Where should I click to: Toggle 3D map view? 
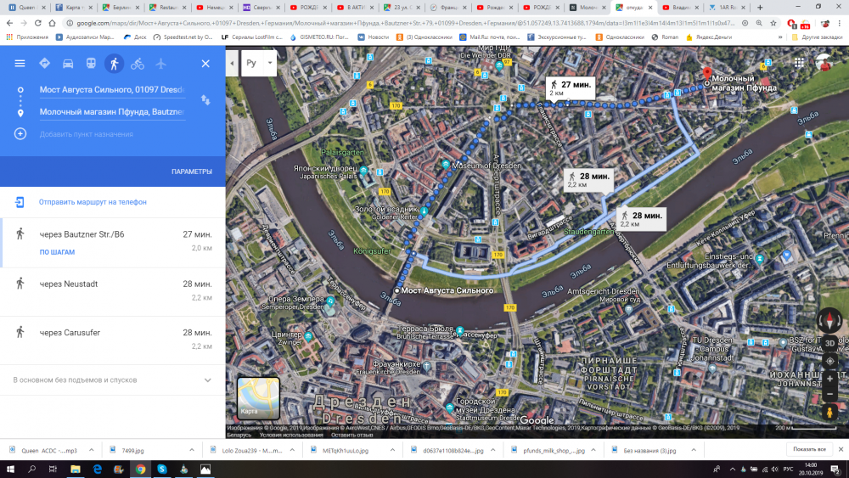point(829,343)
